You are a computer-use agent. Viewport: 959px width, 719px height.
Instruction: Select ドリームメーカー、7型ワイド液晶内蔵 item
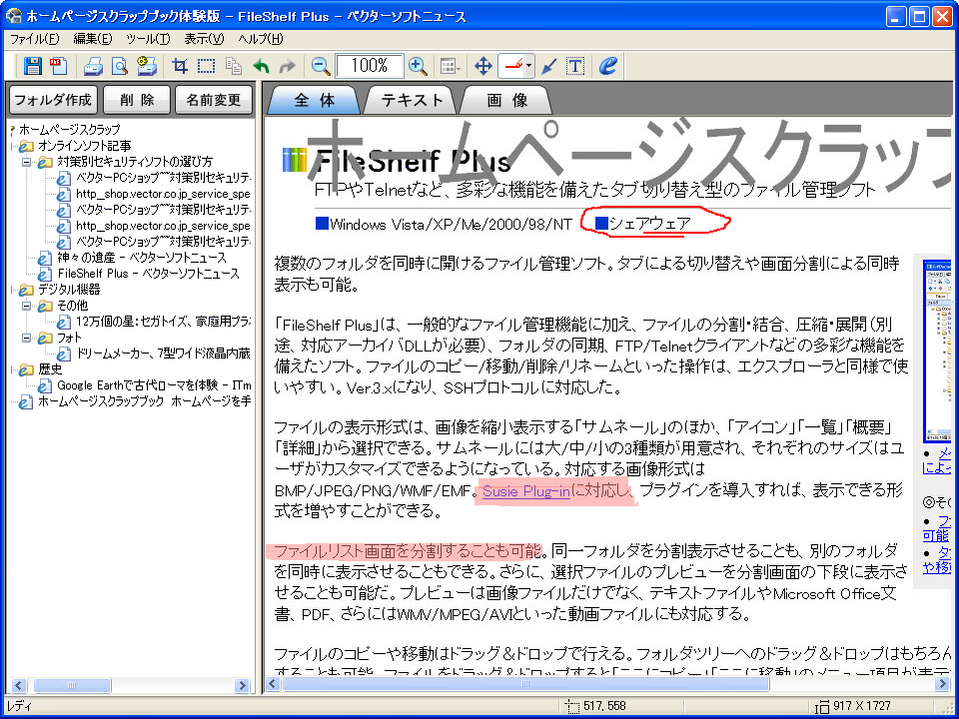[163, 354]
